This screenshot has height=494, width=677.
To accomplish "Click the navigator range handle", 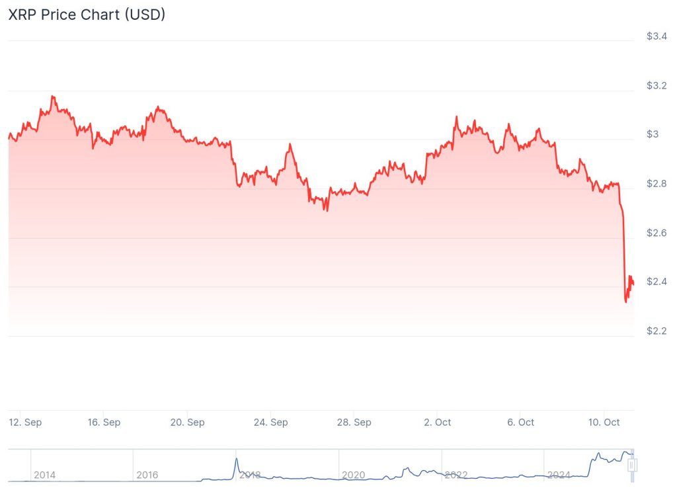I will (x=631, y=466).
